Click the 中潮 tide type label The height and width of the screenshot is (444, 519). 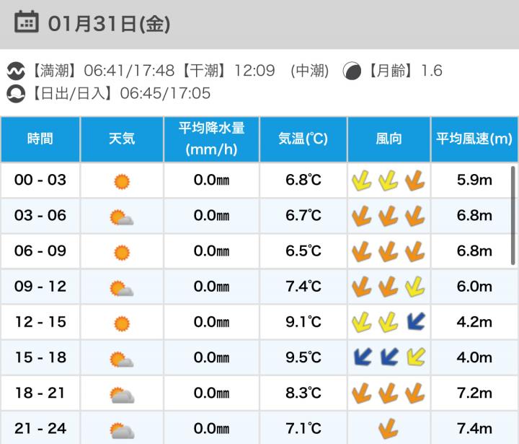(309, 71)
